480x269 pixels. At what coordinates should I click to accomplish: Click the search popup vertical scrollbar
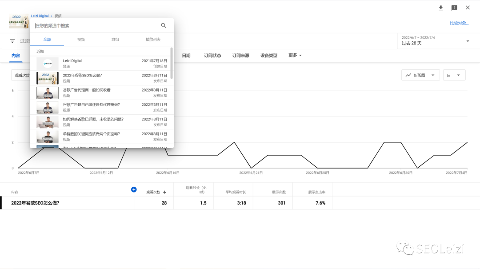(x=172, y=63)
